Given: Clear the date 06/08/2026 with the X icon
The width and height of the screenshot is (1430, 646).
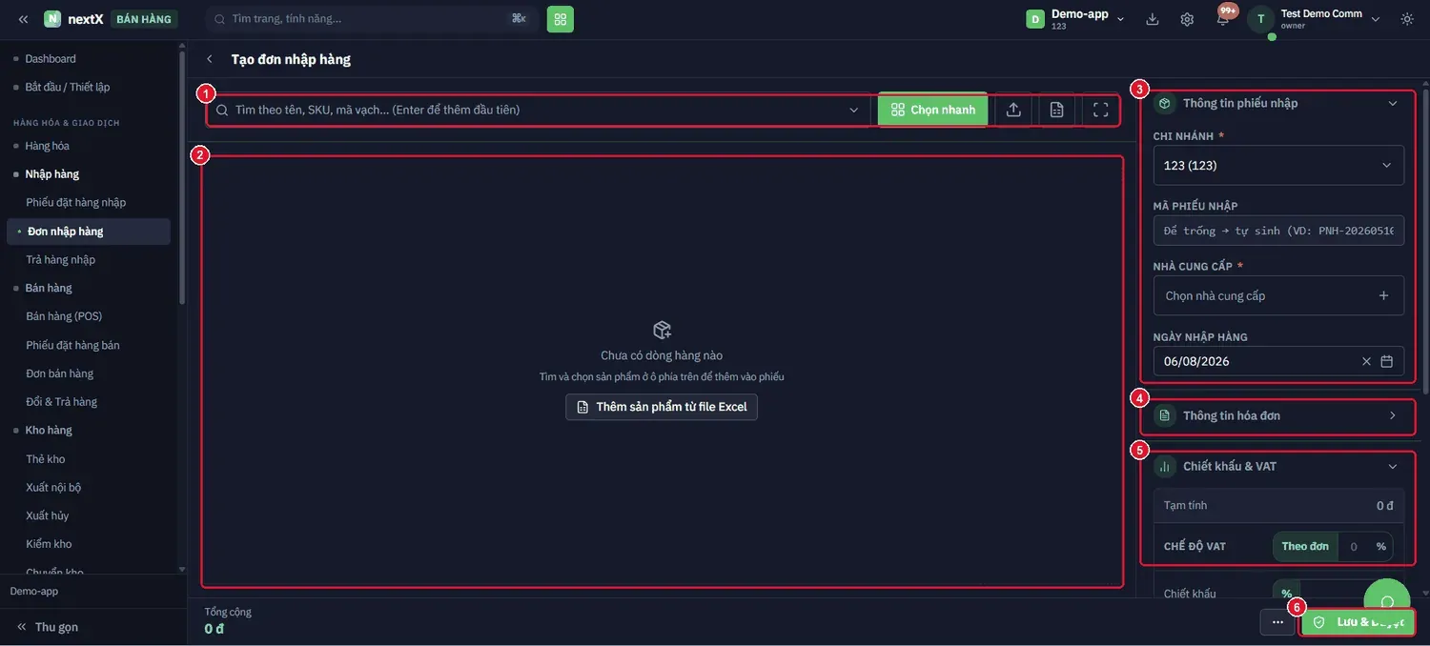Looking at the screenshot, I should (x=1366, y=361).
